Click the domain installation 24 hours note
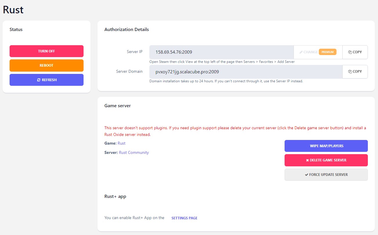Screen dimensions: 378x235 (x=226, y=81)
